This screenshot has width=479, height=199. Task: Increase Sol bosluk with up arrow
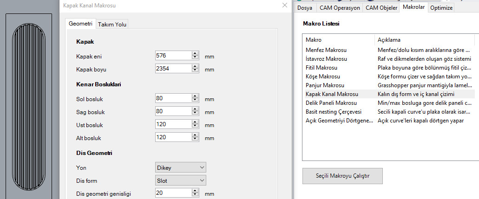195,96
